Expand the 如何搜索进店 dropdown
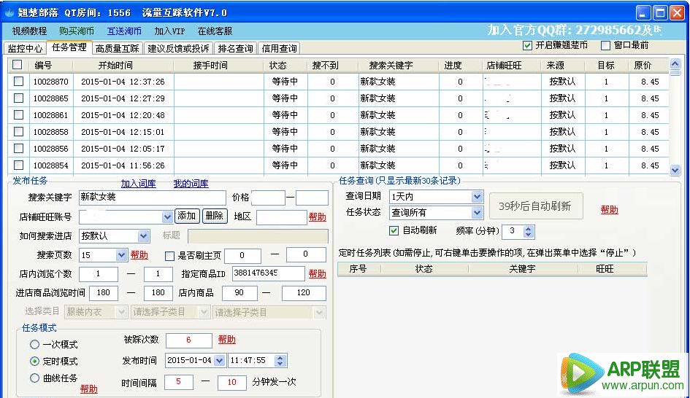The height and width of the screenshot is (398, 690). [143, 236]
